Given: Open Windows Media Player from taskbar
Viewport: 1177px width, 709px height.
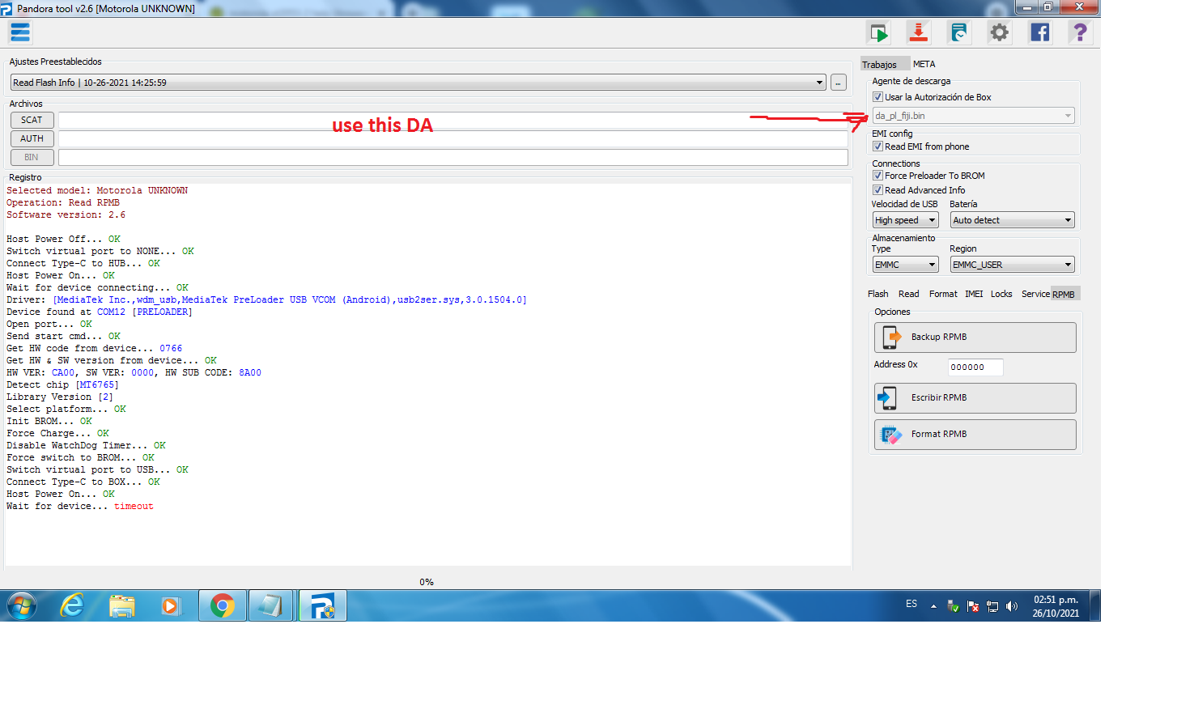Looking at the screenshot, I should tap(171, 605).
